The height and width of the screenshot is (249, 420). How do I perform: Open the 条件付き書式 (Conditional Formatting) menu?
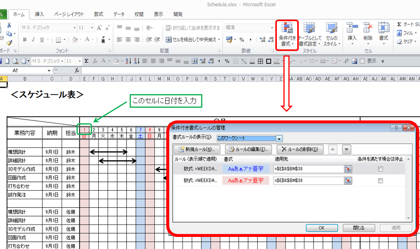[x=287, y=34]
